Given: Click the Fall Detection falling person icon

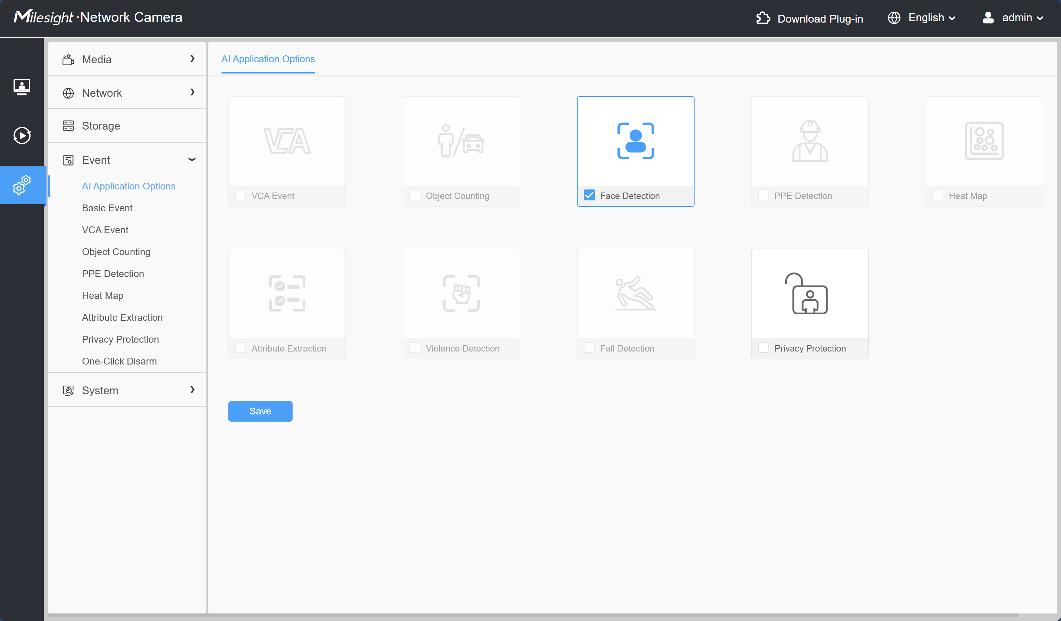Looking at the screenshot, I should (635, 294).
